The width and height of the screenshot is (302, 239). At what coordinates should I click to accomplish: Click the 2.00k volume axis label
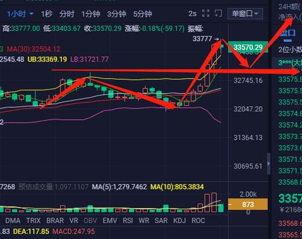point(248,194)
